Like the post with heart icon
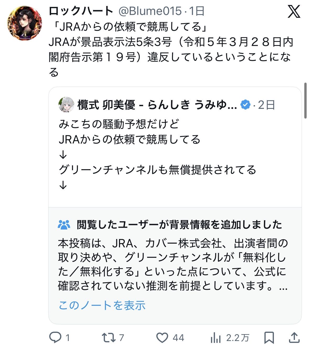 pyautogui.click(x=162, y=338)
